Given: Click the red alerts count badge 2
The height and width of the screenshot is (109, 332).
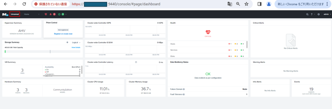Looking at the screenshot, I should pos(54,14).
